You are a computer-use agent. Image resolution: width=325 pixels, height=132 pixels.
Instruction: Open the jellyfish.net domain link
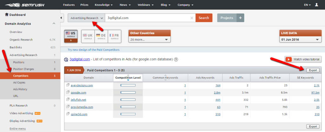pyautogui.click(x=78, y=100)
